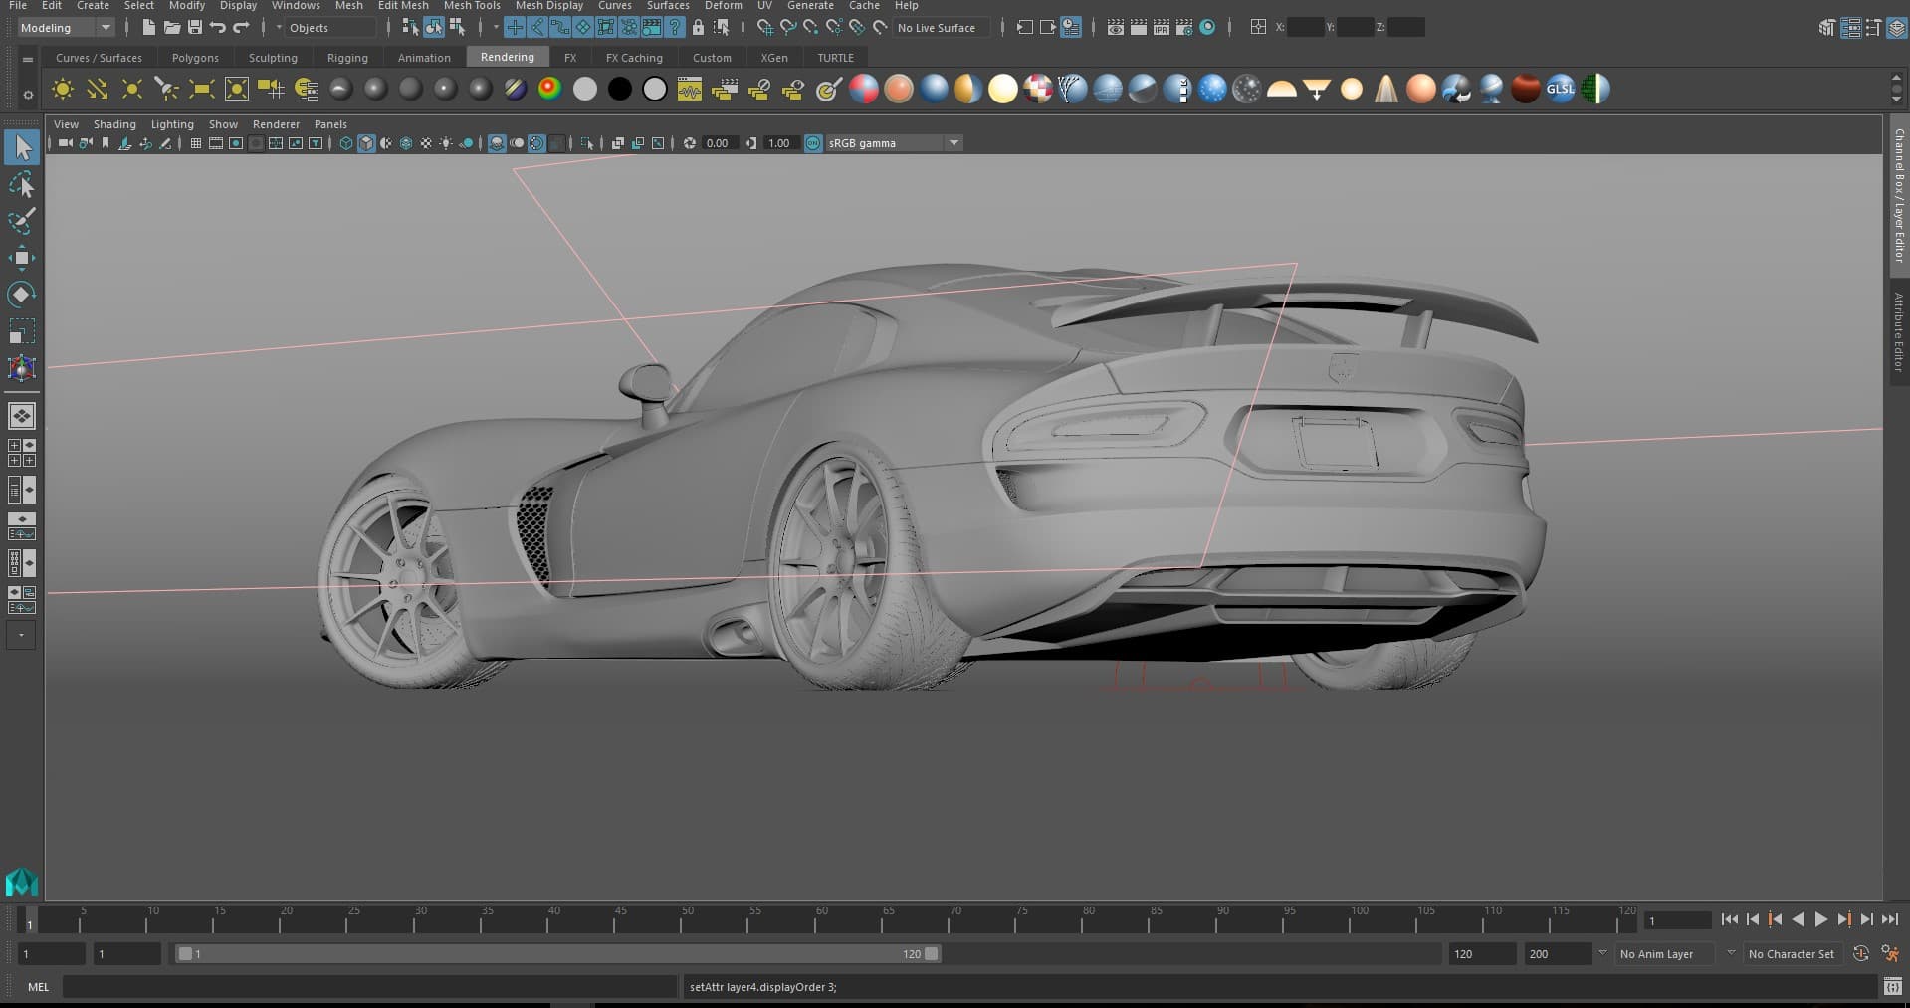Open the No Live Surface field
Screen dimensions: 1910x1008
(x=942, y=28)
